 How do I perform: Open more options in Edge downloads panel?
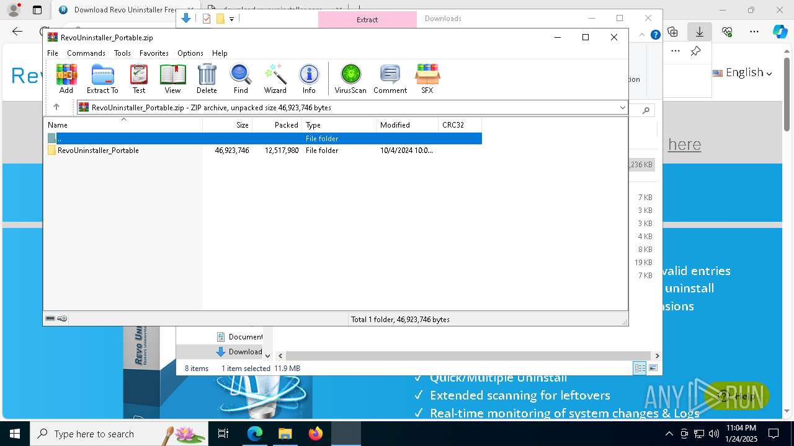[x=676, y=51]
